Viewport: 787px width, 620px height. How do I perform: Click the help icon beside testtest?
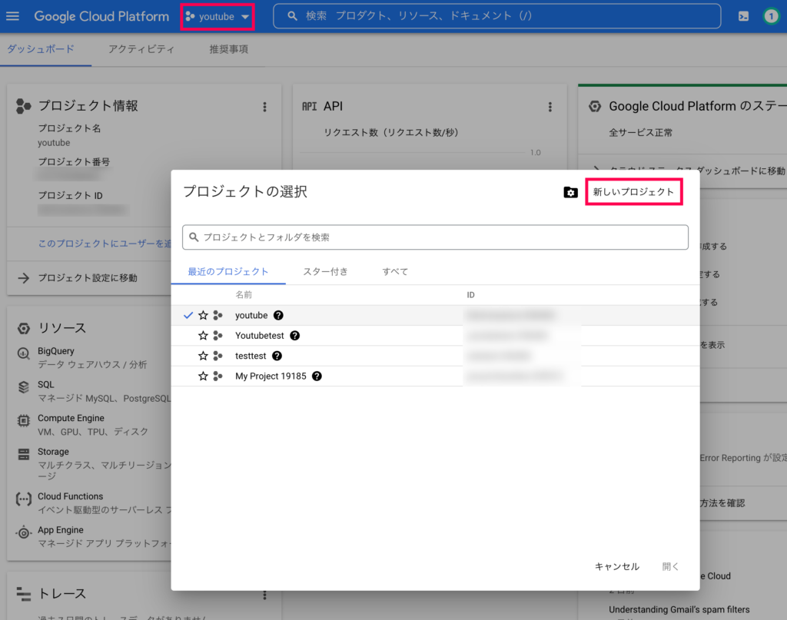277,356
